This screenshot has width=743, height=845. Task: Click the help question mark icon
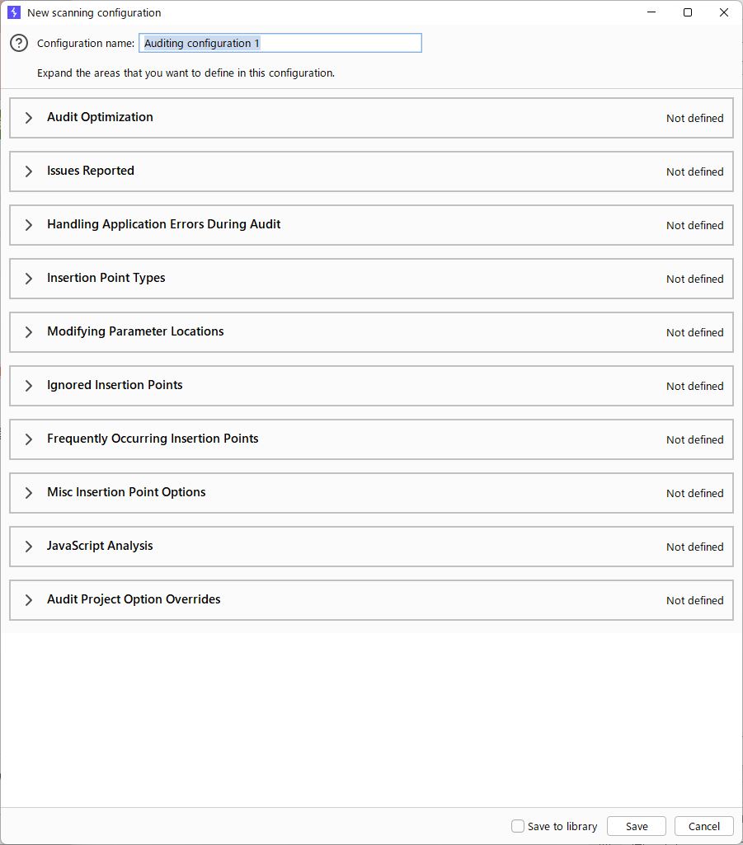[19, 44]
